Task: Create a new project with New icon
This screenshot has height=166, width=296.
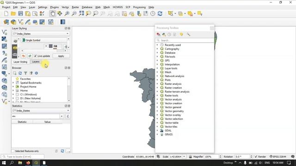Action: tap(6, 13)
